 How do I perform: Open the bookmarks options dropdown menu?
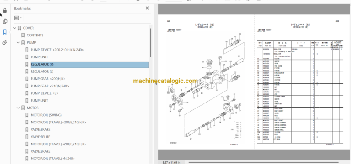[18, 18]
